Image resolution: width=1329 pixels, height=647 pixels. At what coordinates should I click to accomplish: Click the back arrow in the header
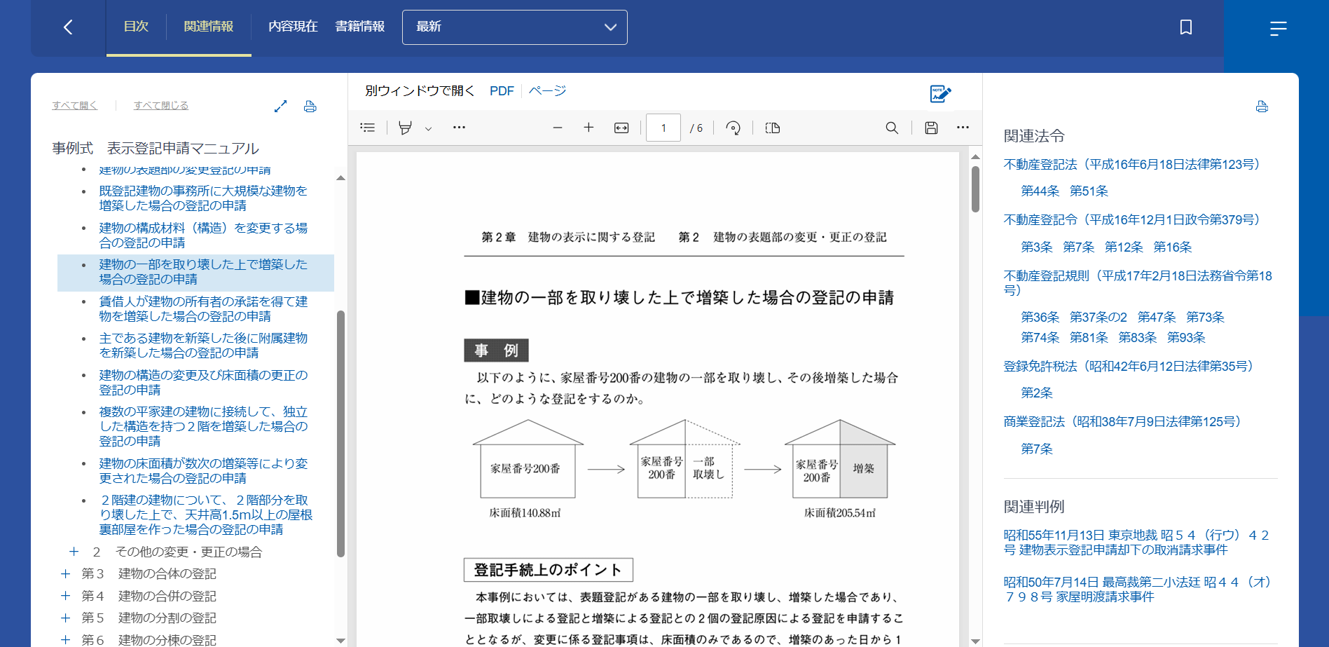click(x=68, y=27)
